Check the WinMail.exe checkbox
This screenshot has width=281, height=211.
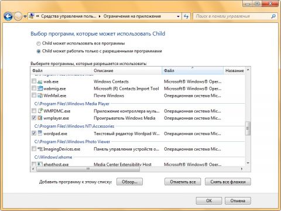pos(34,95)
